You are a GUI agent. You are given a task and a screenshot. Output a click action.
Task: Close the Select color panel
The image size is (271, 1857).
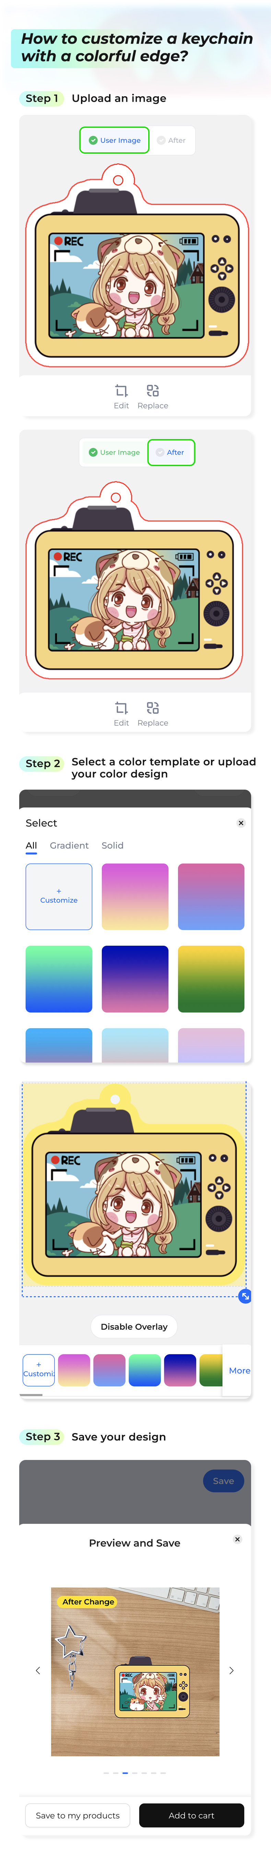tap(241, 823)
